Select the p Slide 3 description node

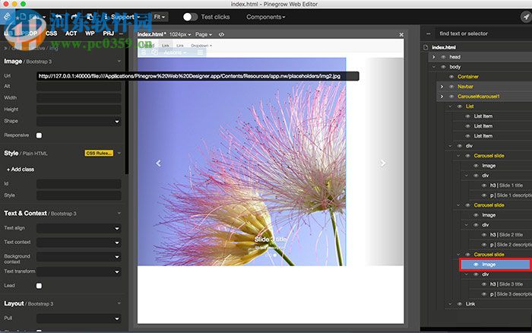[511, 294]
